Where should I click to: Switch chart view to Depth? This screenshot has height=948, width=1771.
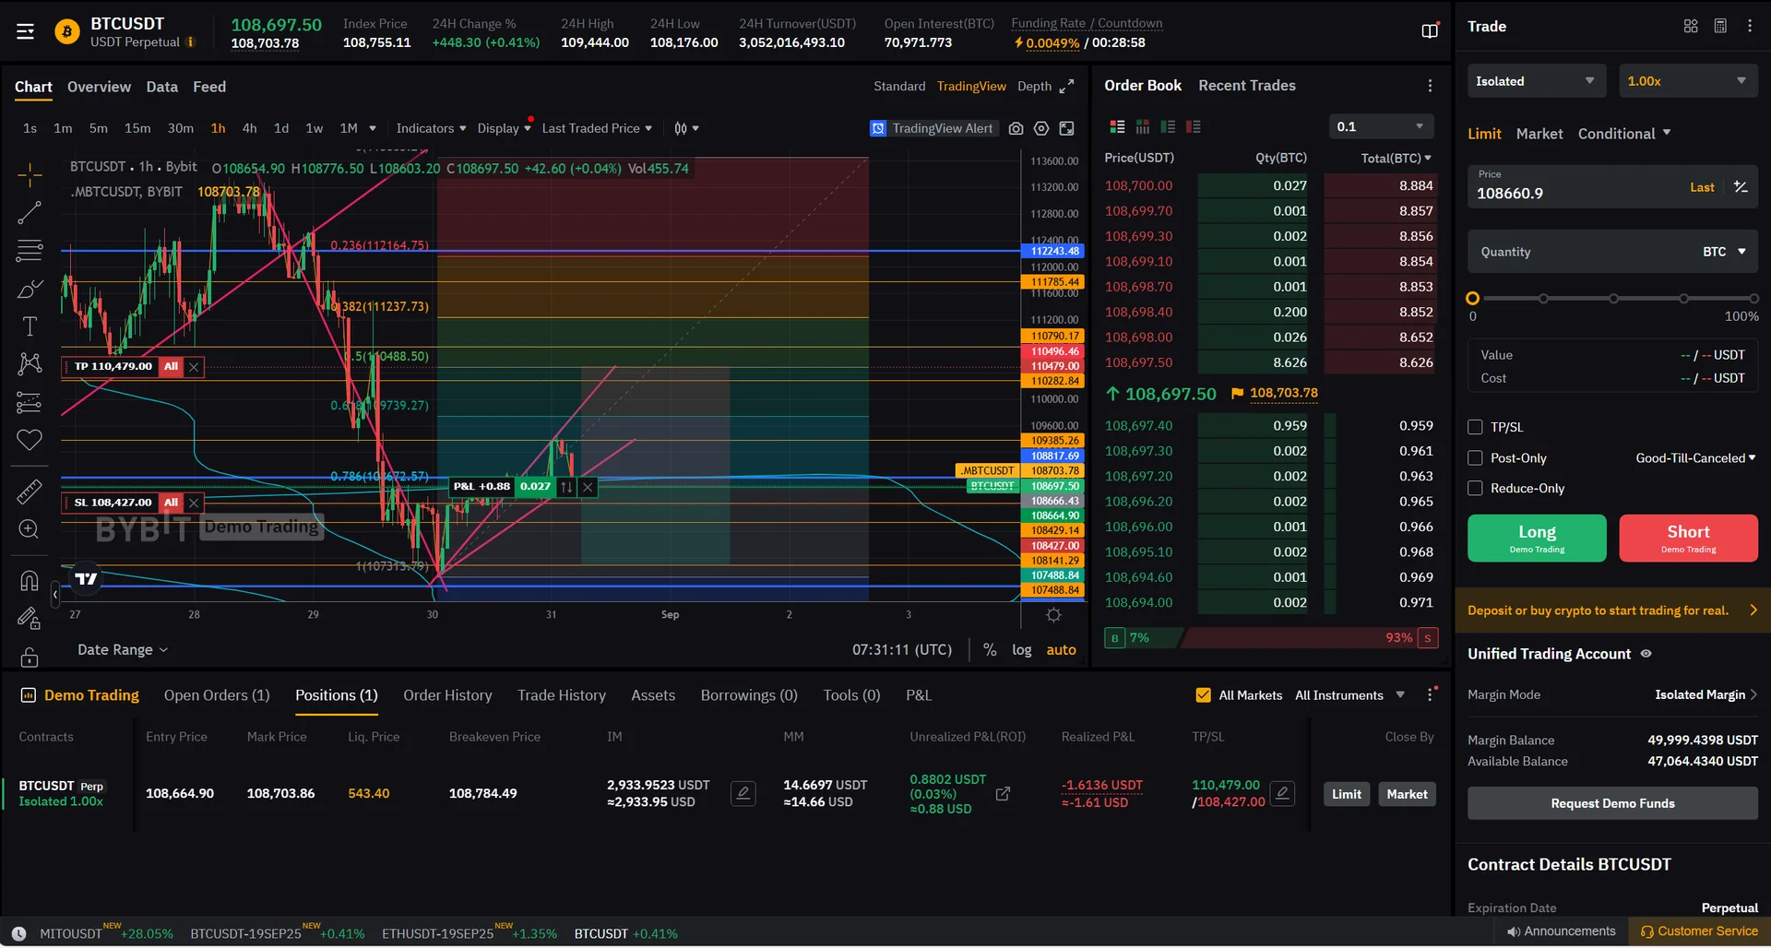[1034, 86]
